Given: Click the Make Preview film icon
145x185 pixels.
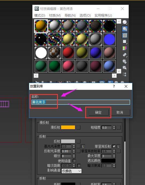Looking at the screenshot, I should [x=125, y=55].
